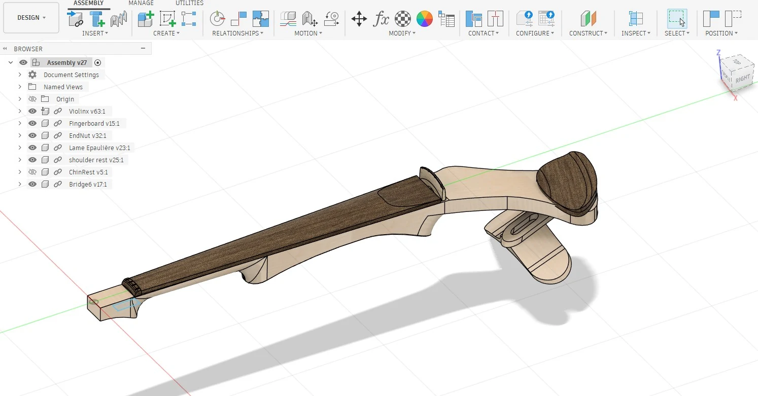
Task: Click the Capture Position icon
Action: click(x=711, y=19)
